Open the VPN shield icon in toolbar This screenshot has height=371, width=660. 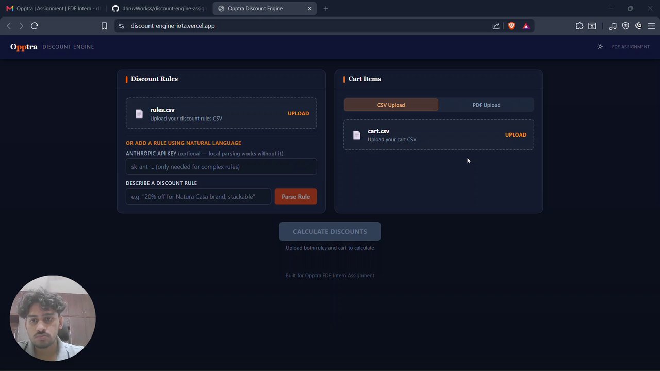tap(625, 26)
